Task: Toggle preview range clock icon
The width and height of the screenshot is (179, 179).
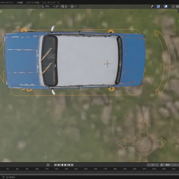Action: point(161,165)
